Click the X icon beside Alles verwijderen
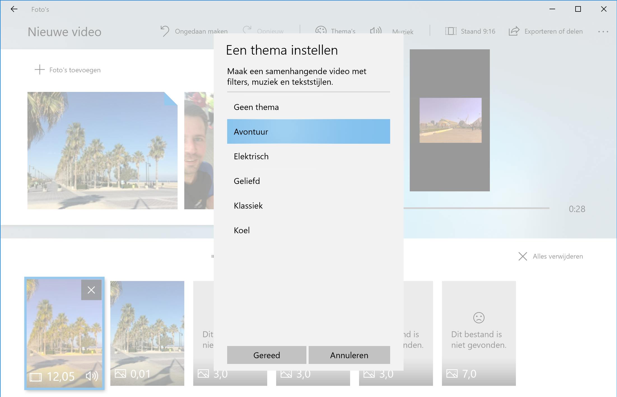Viewport: 617px width, 397px height. point(523,256)
